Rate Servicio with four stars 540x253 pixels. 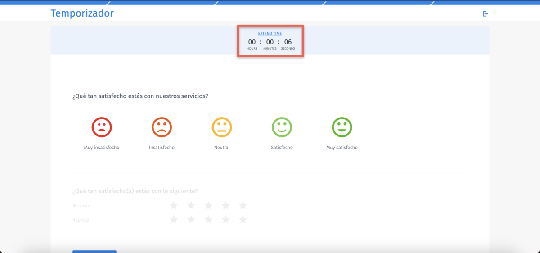click(225, 205)
